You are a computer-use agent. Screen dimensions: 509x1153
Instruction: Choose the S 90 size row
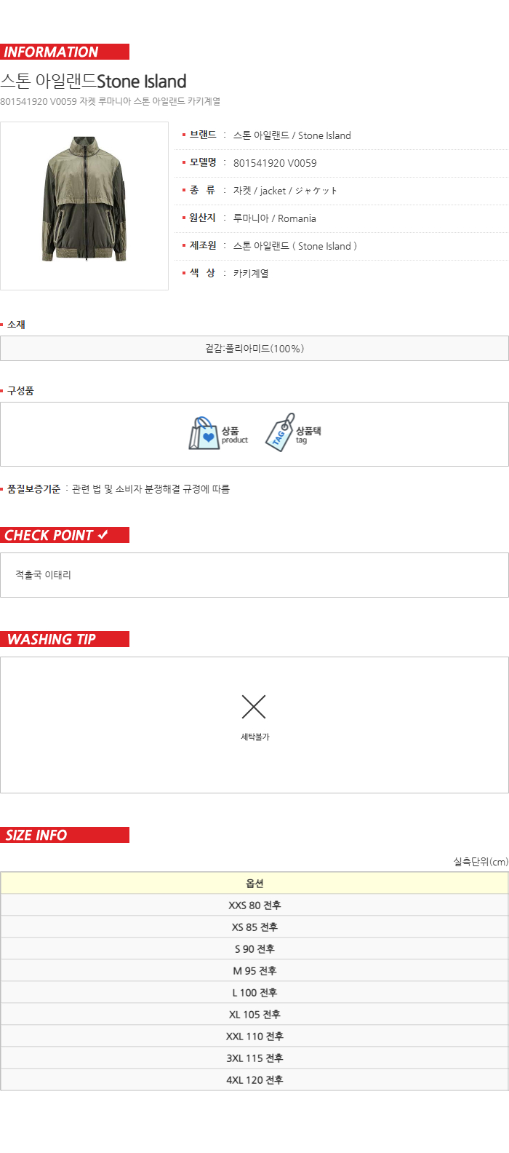254,948
